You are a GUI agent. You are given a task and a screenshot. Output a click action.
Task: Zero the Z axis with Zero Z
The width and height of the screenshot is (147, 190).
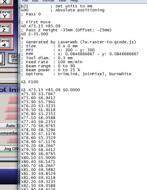pos(6,29)
